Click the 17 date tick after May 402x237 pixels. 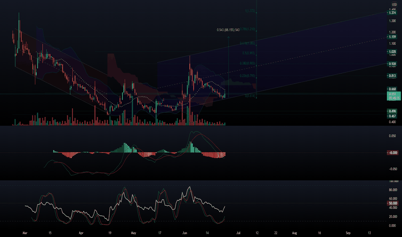coord(160,233)
